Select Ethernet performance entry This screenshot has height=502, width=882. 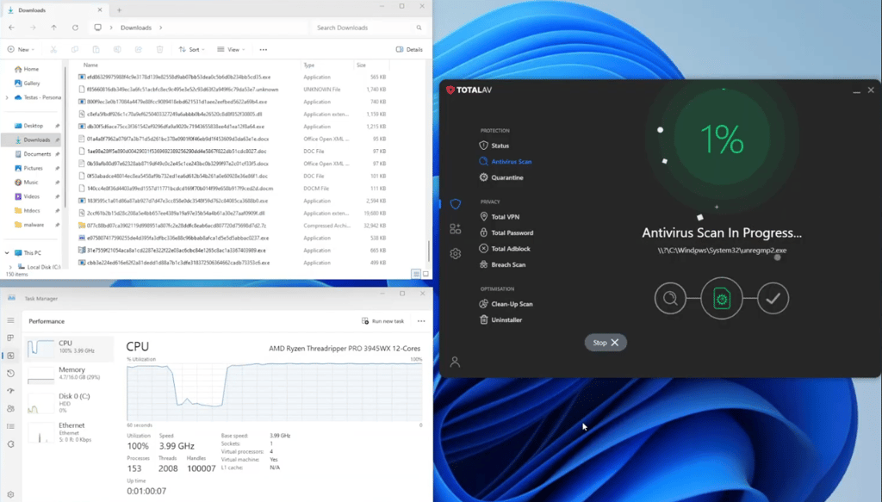[x=69, y=431]
